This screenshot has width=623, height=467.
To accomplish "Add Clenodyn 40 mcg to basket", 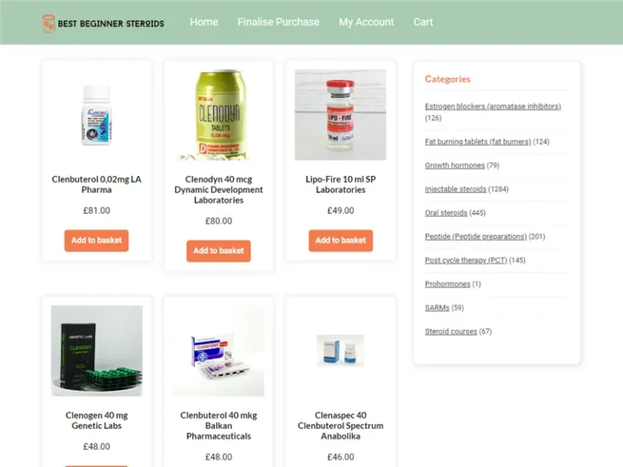I will (x=218, y=251).
